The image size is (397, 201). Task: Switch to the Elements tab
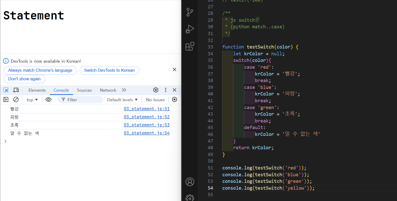pyautogui.click(x=37, y=90)
